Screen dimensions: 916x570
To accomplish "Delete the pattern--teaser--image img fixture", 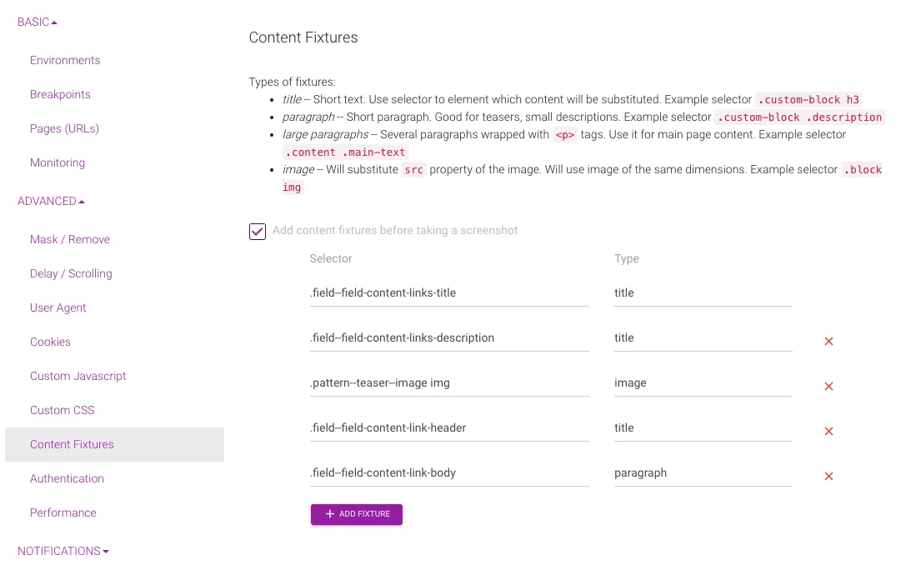I will coord(828,386).
